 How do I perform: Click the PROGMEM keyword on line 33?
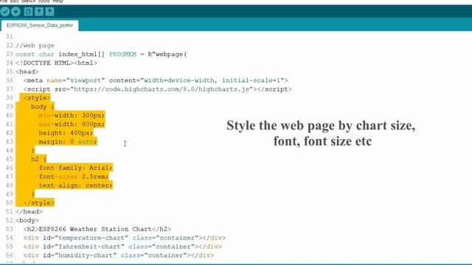(x=122, y=54)
